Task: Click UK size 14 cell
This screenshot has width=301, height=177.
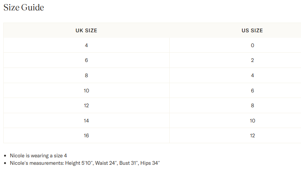Action: (86, 121)
